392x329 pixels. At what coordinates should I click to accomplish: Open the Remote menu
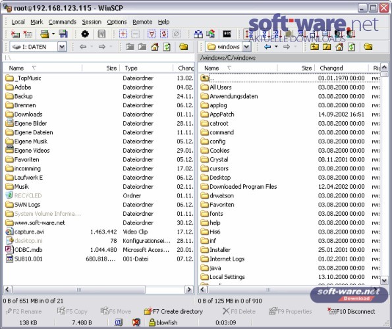pyautogui.click(x=142, y=22)
